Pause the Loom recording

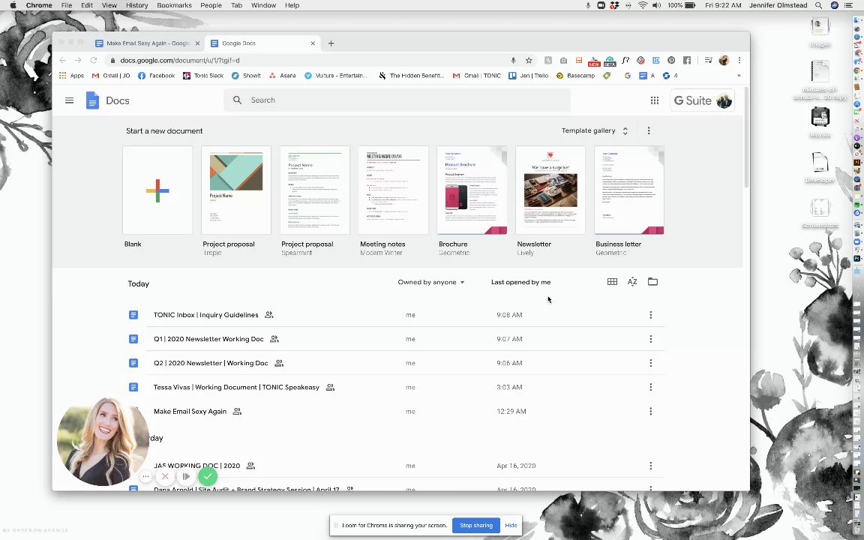click(186, 477)
